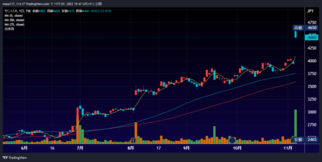This screenshot has height=162, width=322.
Task: Click the 4650 high price label on the axis
Action: tap(312, 28)
